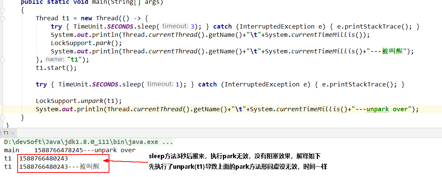Expand the folded java.exe command line
This screenshot has height=177, width=442.
pos(168,142)
